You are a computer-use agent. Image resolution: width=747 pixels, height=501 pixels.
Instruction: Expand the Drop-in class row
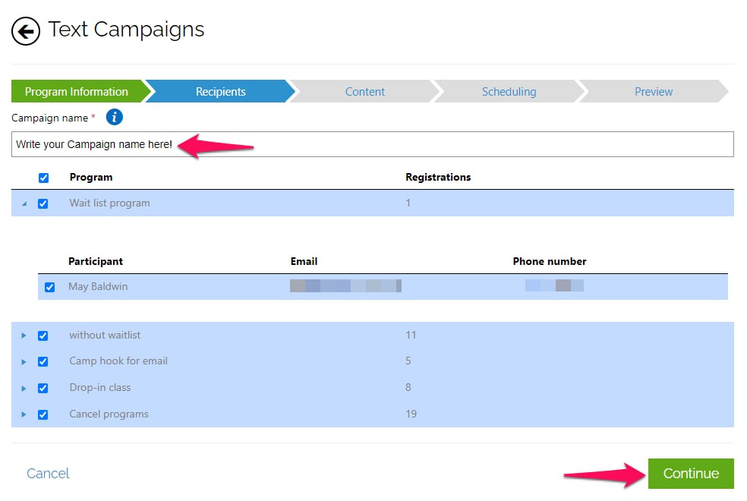point(24,388)
